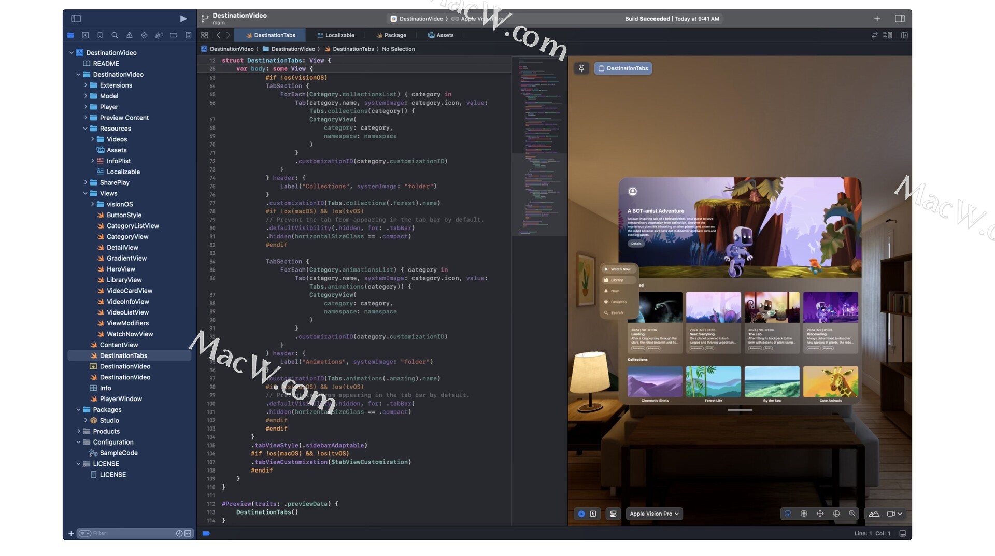
Task: Expand the Model folder
Action: click(x=86, y=96)
